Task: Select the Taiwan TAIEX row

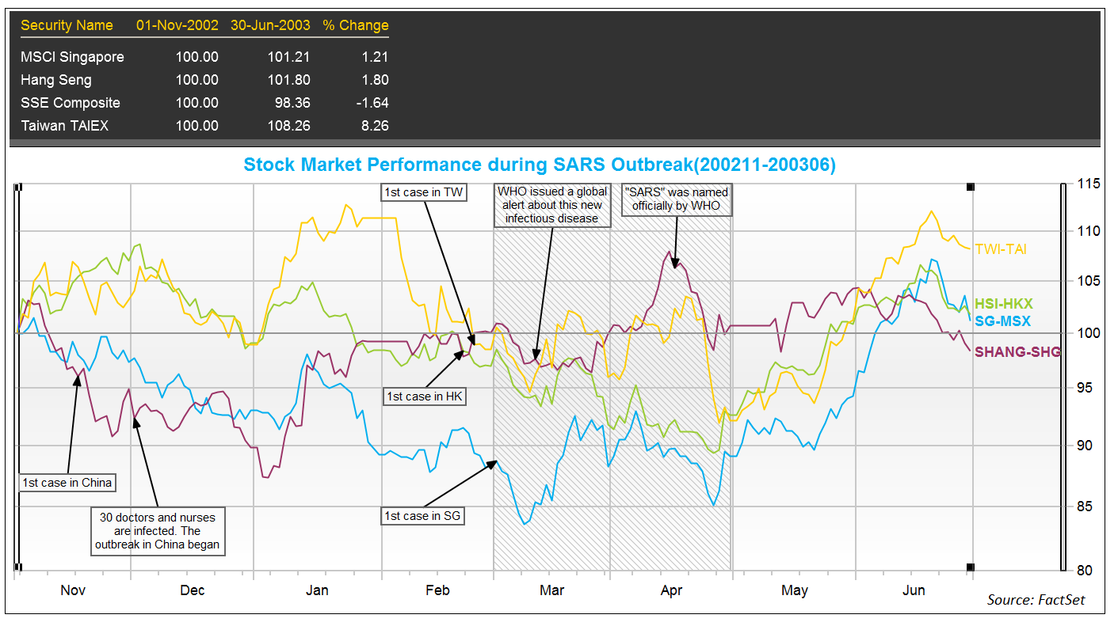Action: [x=64, y=126]
